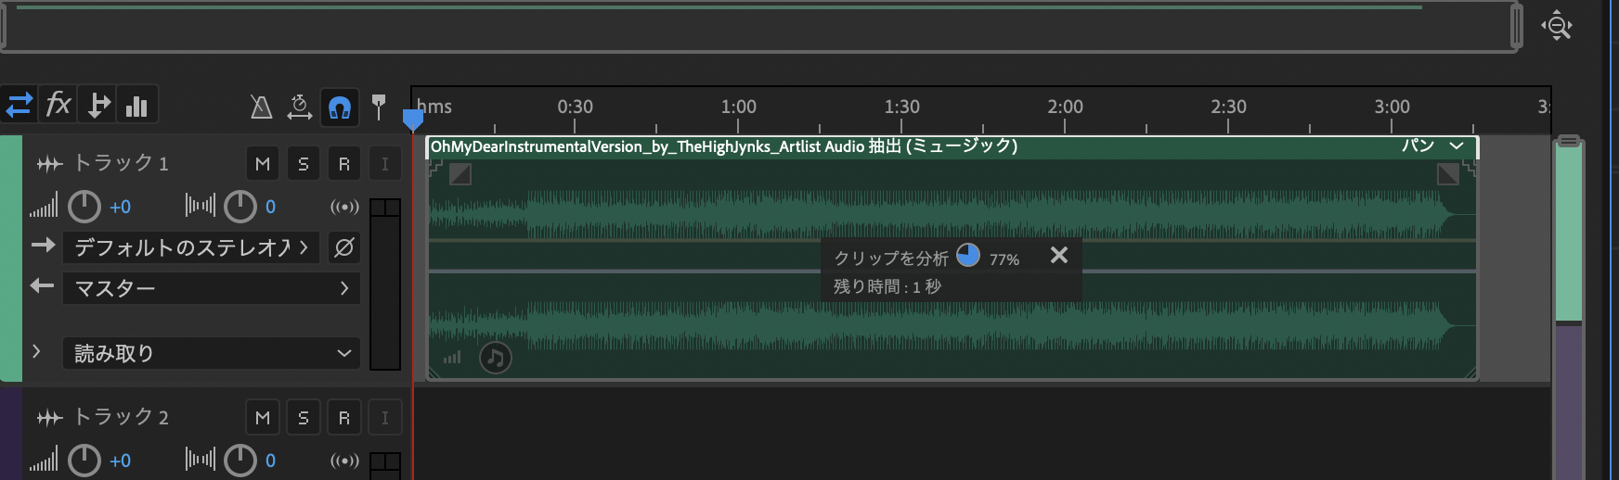Click the Track 2 name label
The height and width of the screenshot is (480, 1619).
coord(121,417)
